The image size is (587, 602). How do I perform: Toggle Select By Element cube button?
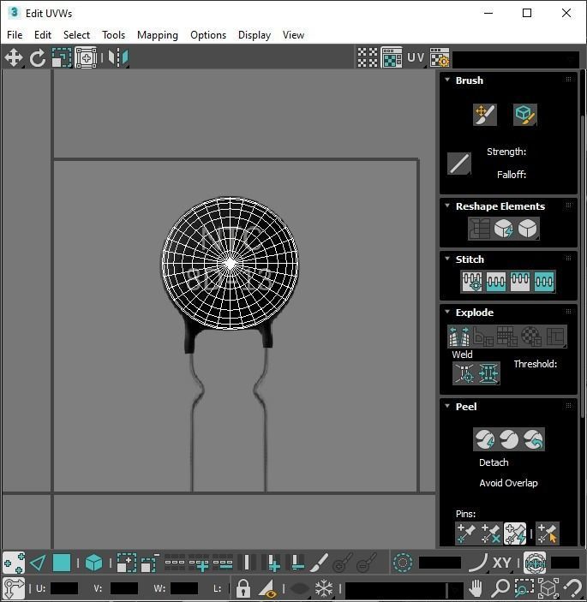[x=93, y=563]
